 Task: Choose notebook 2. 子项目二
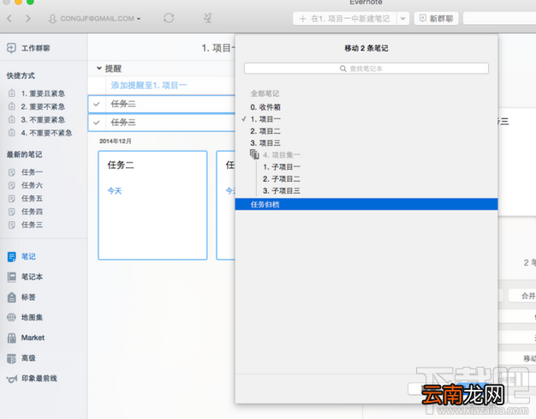(x=282, y=179)
